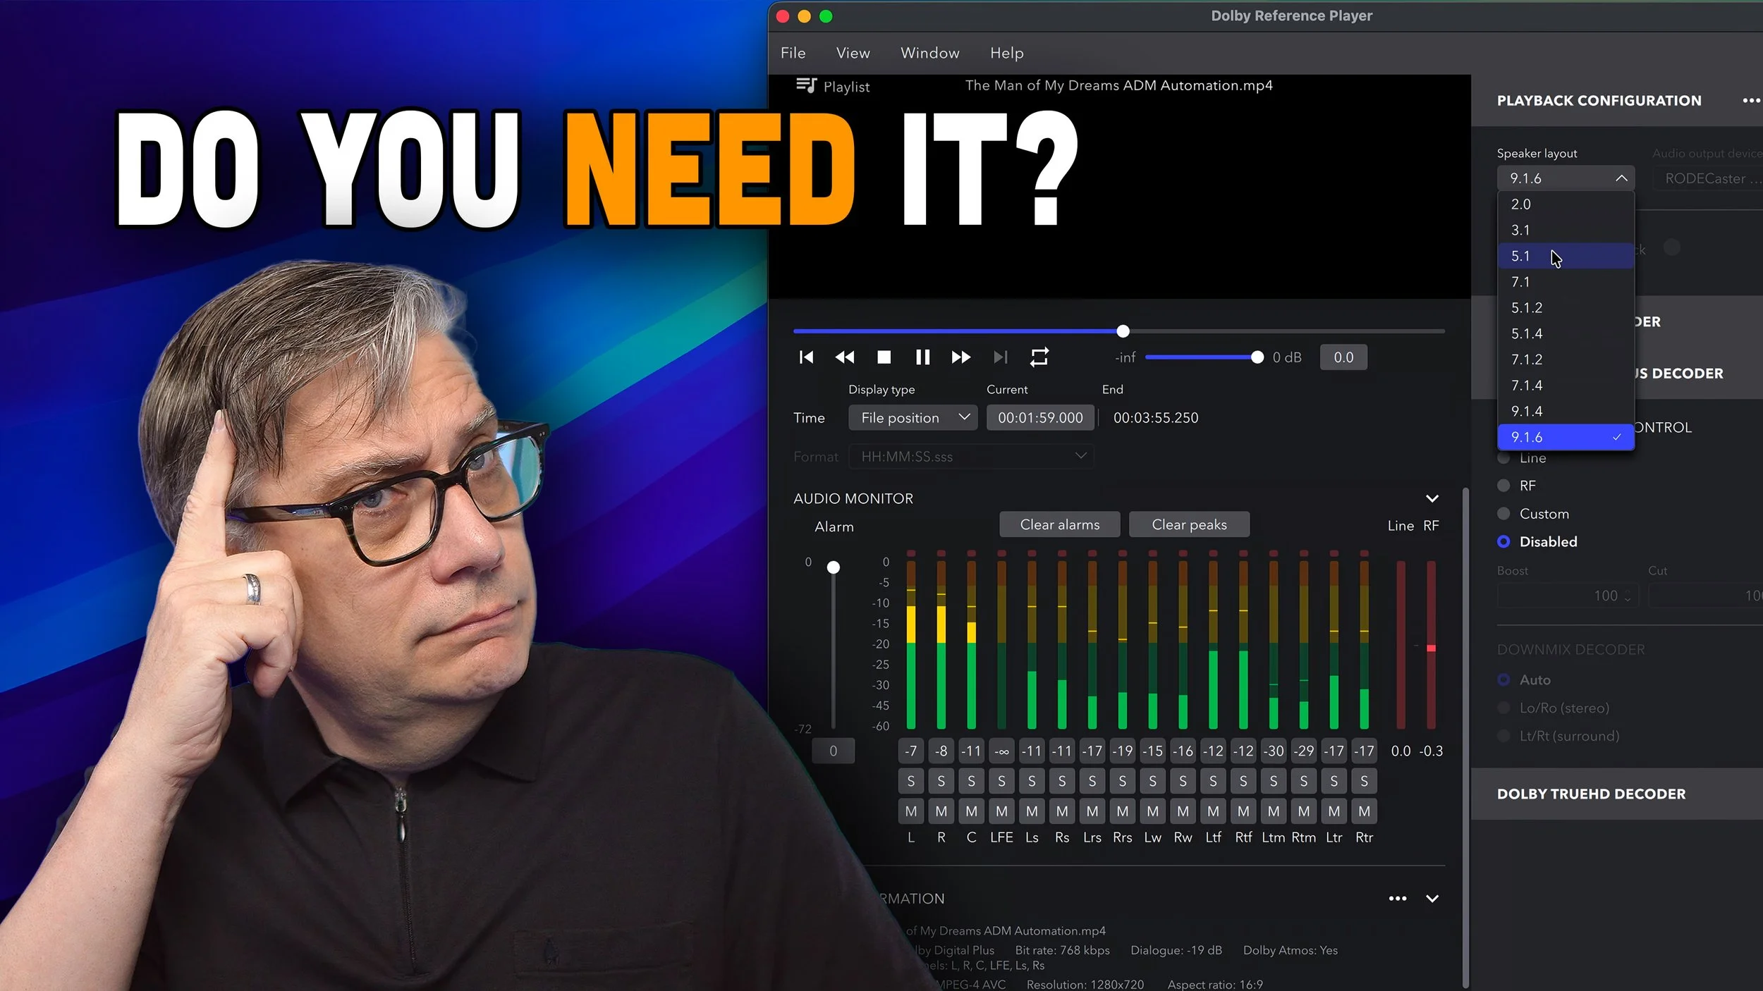Viewport: 1763px width, 991px height.
Task: Solo the Rw channel
Action: pos(1183,781)
